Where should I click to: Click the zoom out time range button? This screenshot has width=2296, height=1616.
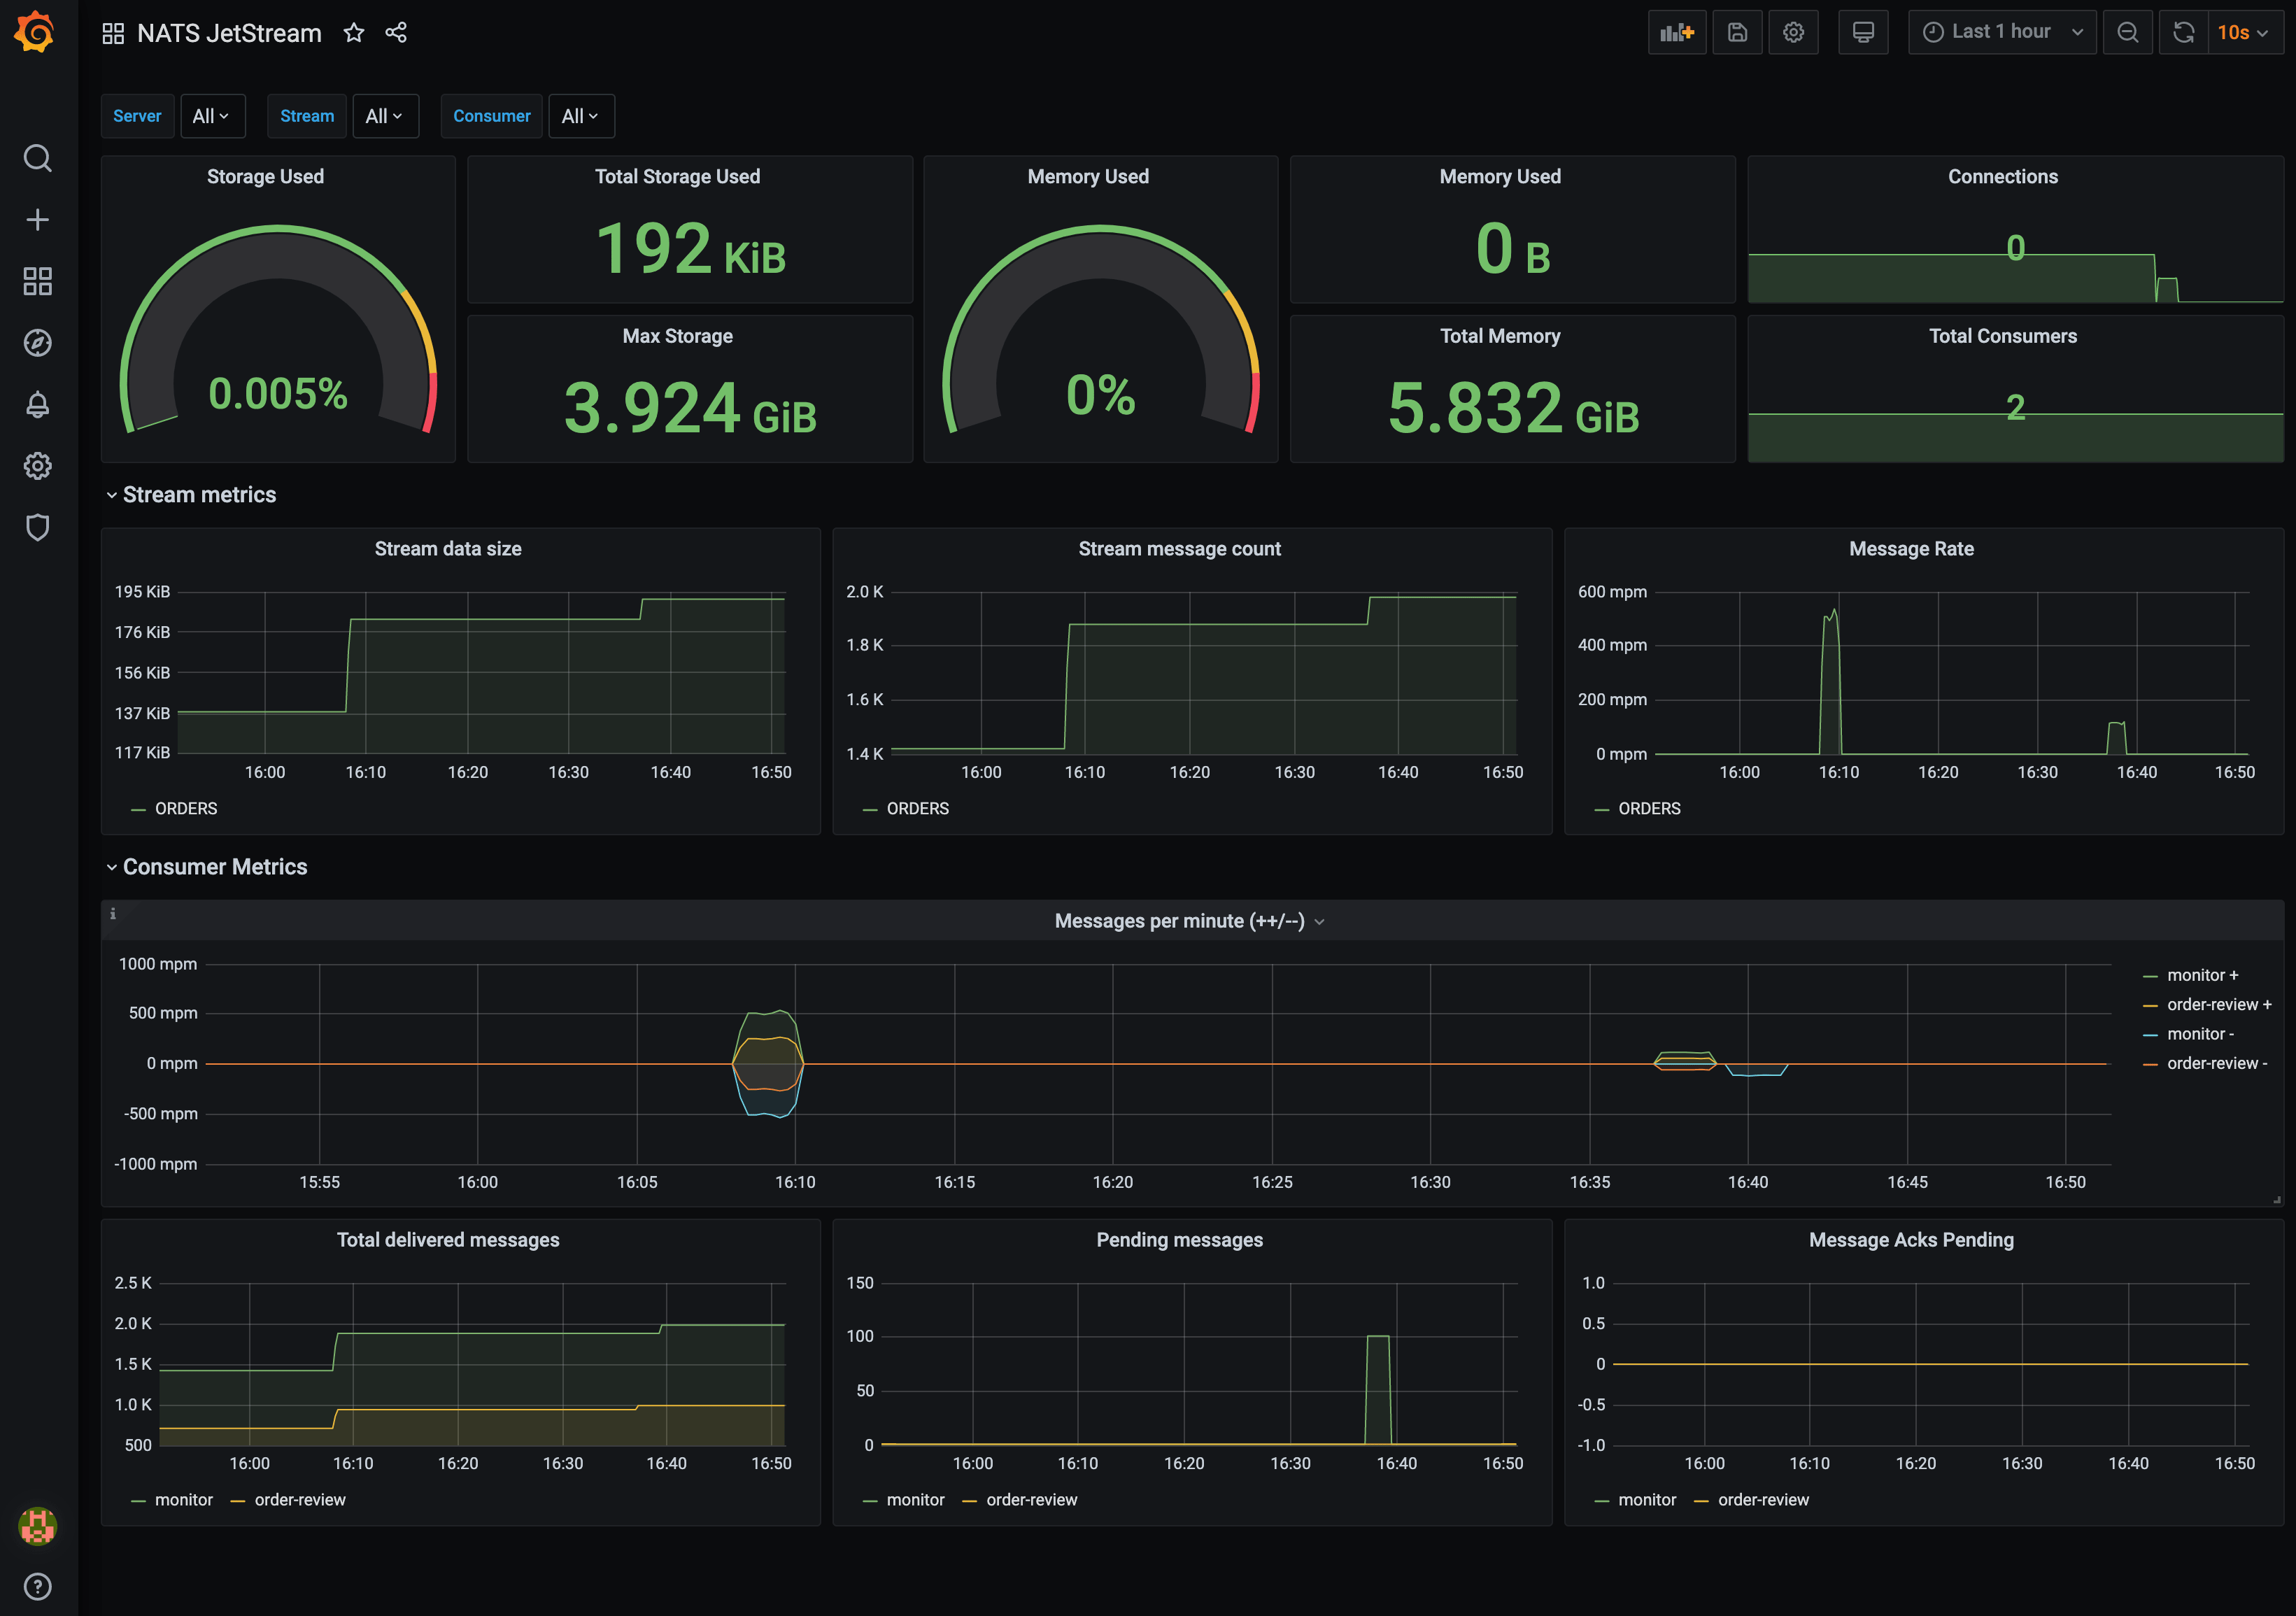point(2127,32)
